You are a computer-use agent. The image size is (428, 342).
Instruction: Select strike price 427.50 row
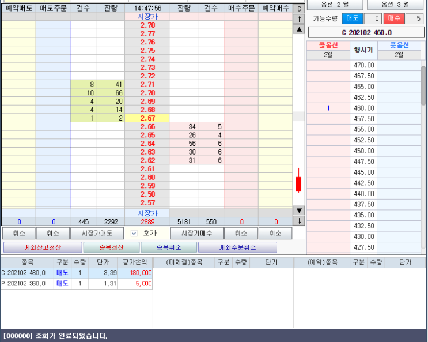(x=364, y=247)
